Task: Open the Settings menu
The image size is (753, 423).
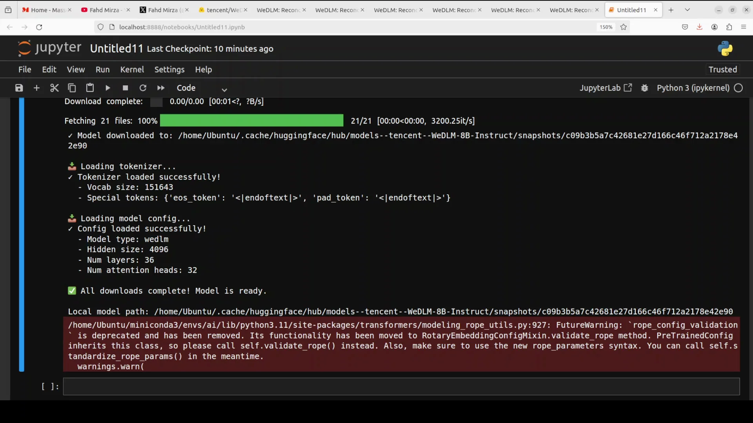Action: pyautogui.click(x=169, y=69)
